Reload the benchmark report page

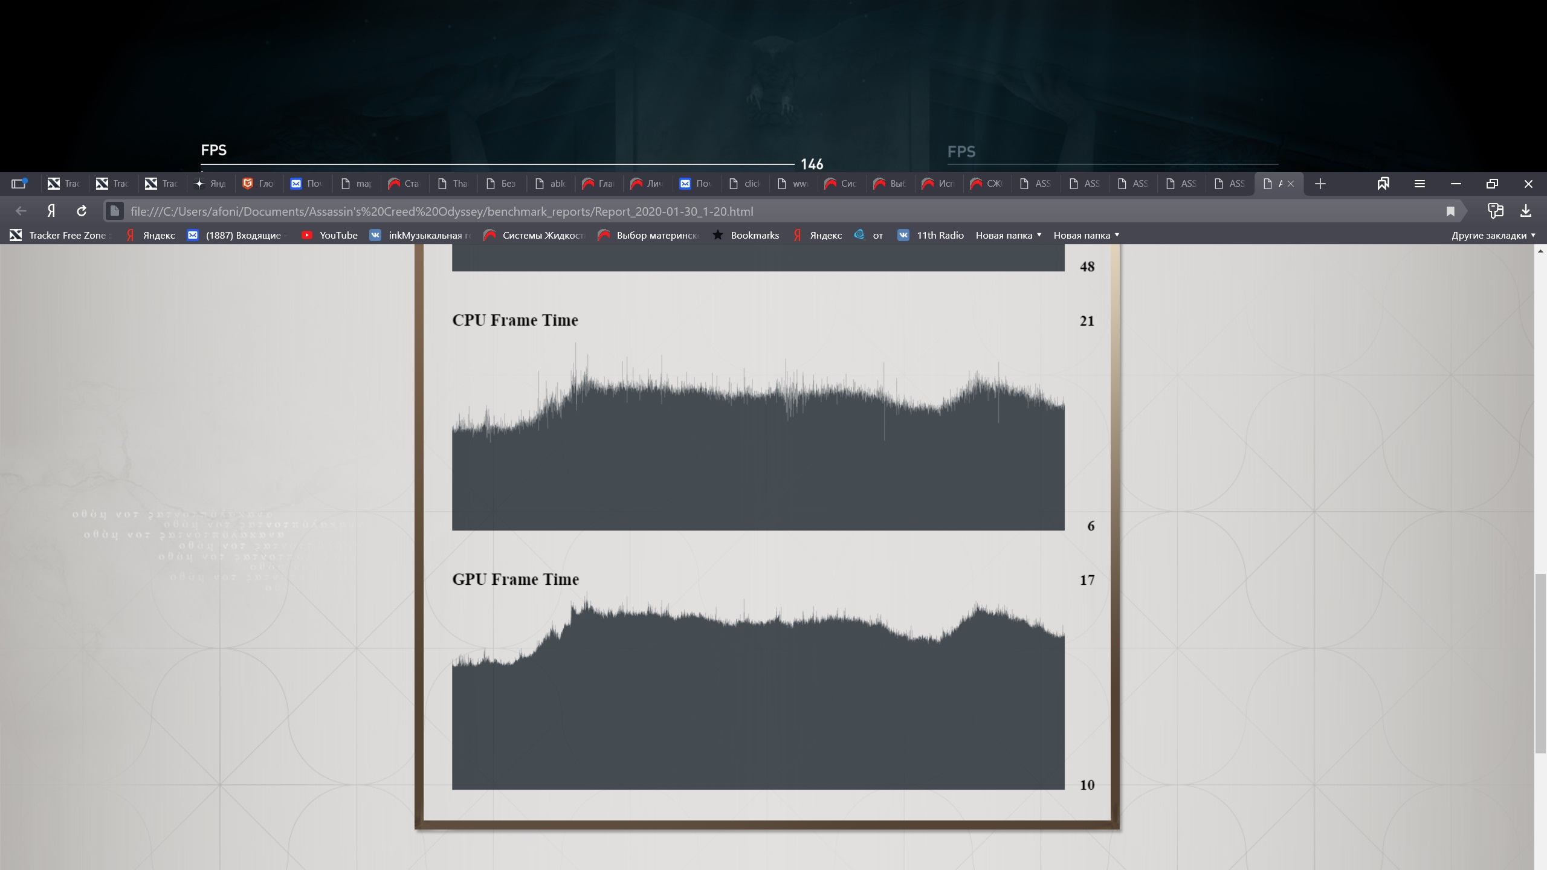coord(82,211)
